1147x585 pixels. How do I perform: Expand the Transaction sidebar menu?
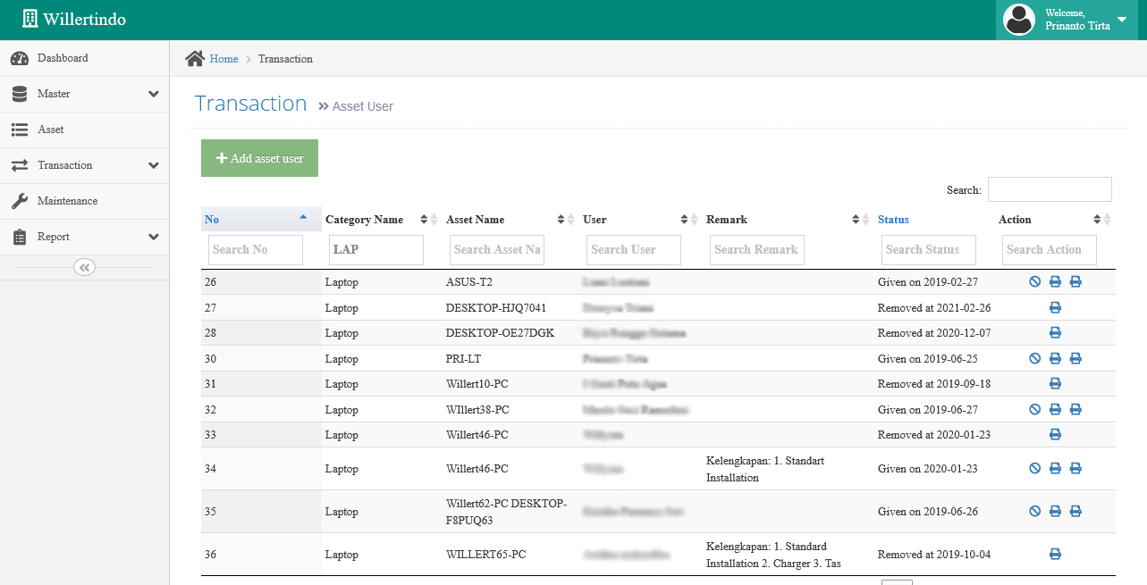84,165
